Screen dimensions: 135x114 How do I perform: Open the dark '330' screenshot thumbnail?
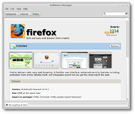(x=100, y=60)
